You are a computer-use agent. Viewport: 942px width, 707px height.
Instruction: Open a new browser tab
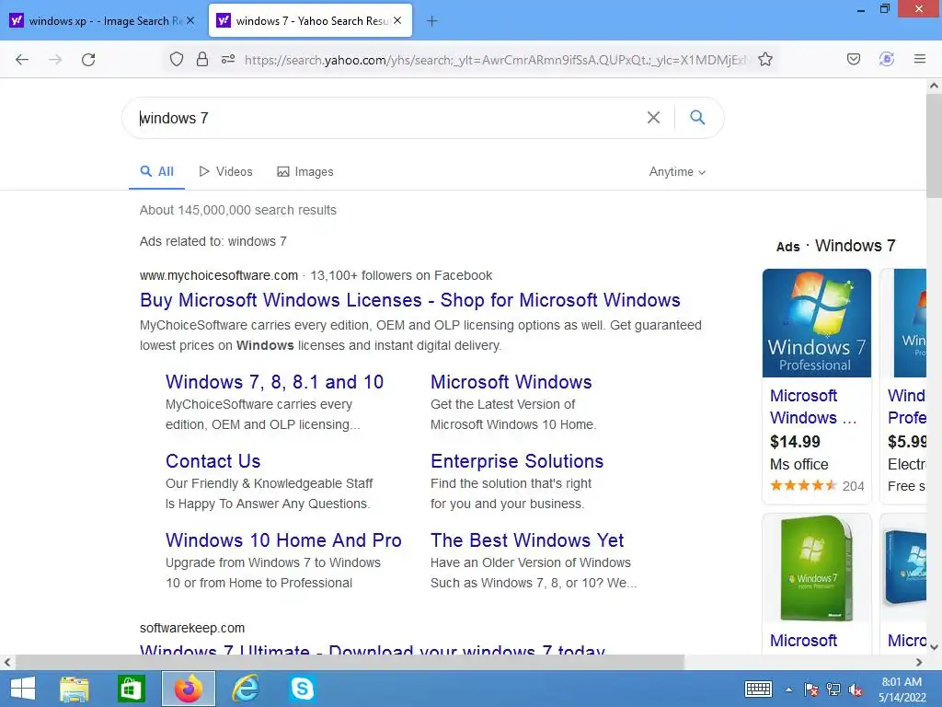tap(431, 21)
